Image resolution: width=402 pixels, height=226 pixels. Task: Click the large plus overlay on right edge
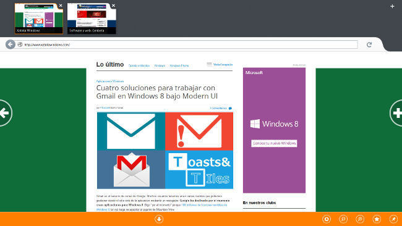(396, 113)
